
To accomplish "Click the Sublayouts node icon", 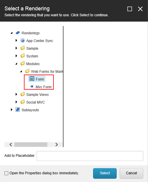I will point(18,109).
